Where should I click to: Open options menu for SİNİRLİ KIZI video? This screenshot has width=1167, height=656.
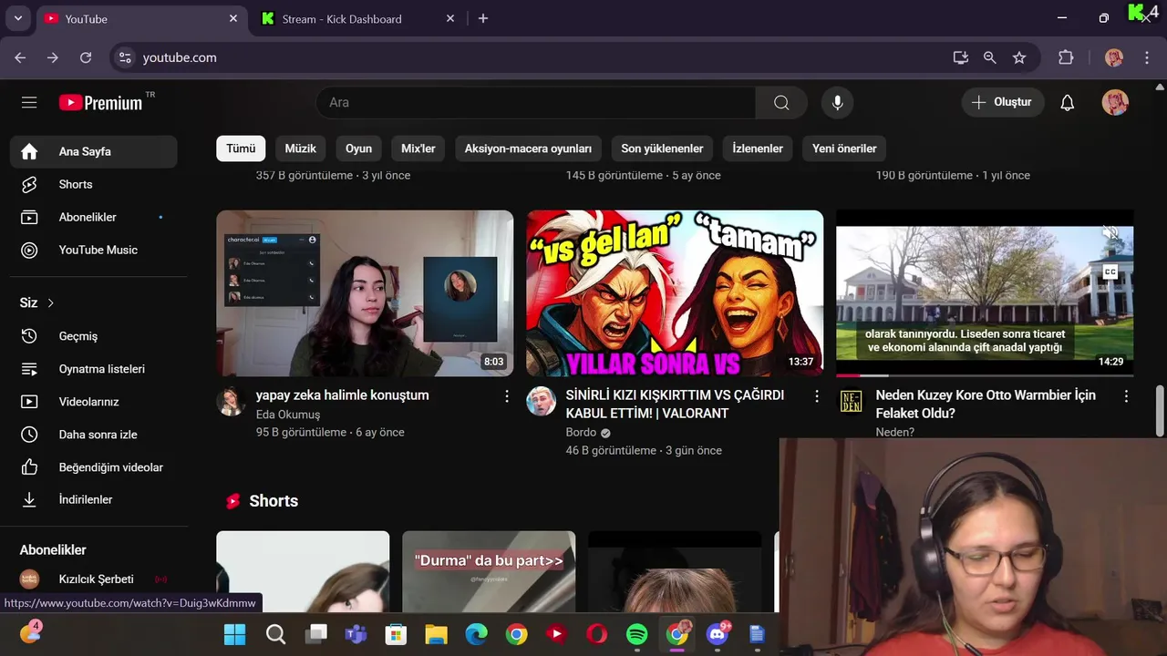[x=817, y=396]
